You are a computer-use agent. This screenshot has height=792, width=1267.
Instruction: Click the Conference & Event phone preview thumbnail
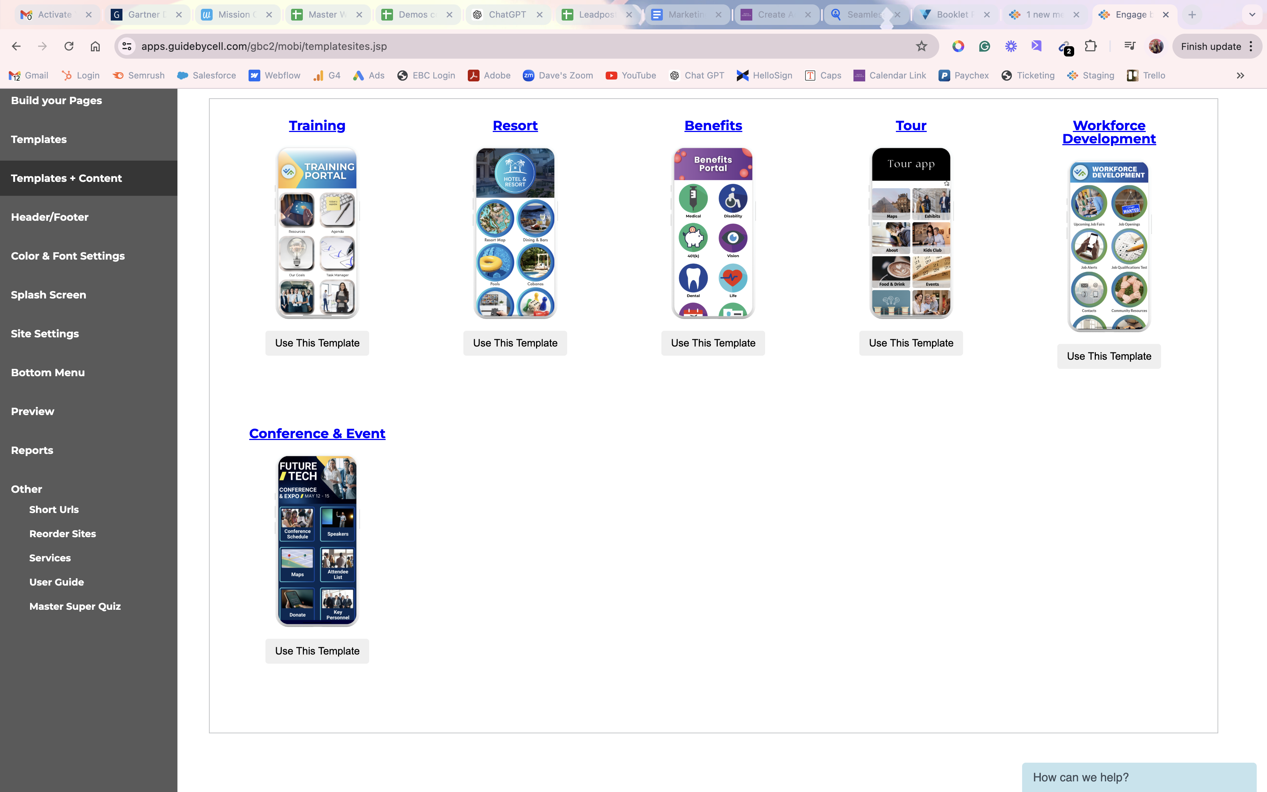pyautogui.click(x=317, y=540)
